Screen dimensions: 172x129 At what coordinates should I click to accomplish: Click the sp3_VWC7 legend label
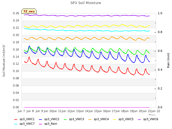(x=27, y=124)
